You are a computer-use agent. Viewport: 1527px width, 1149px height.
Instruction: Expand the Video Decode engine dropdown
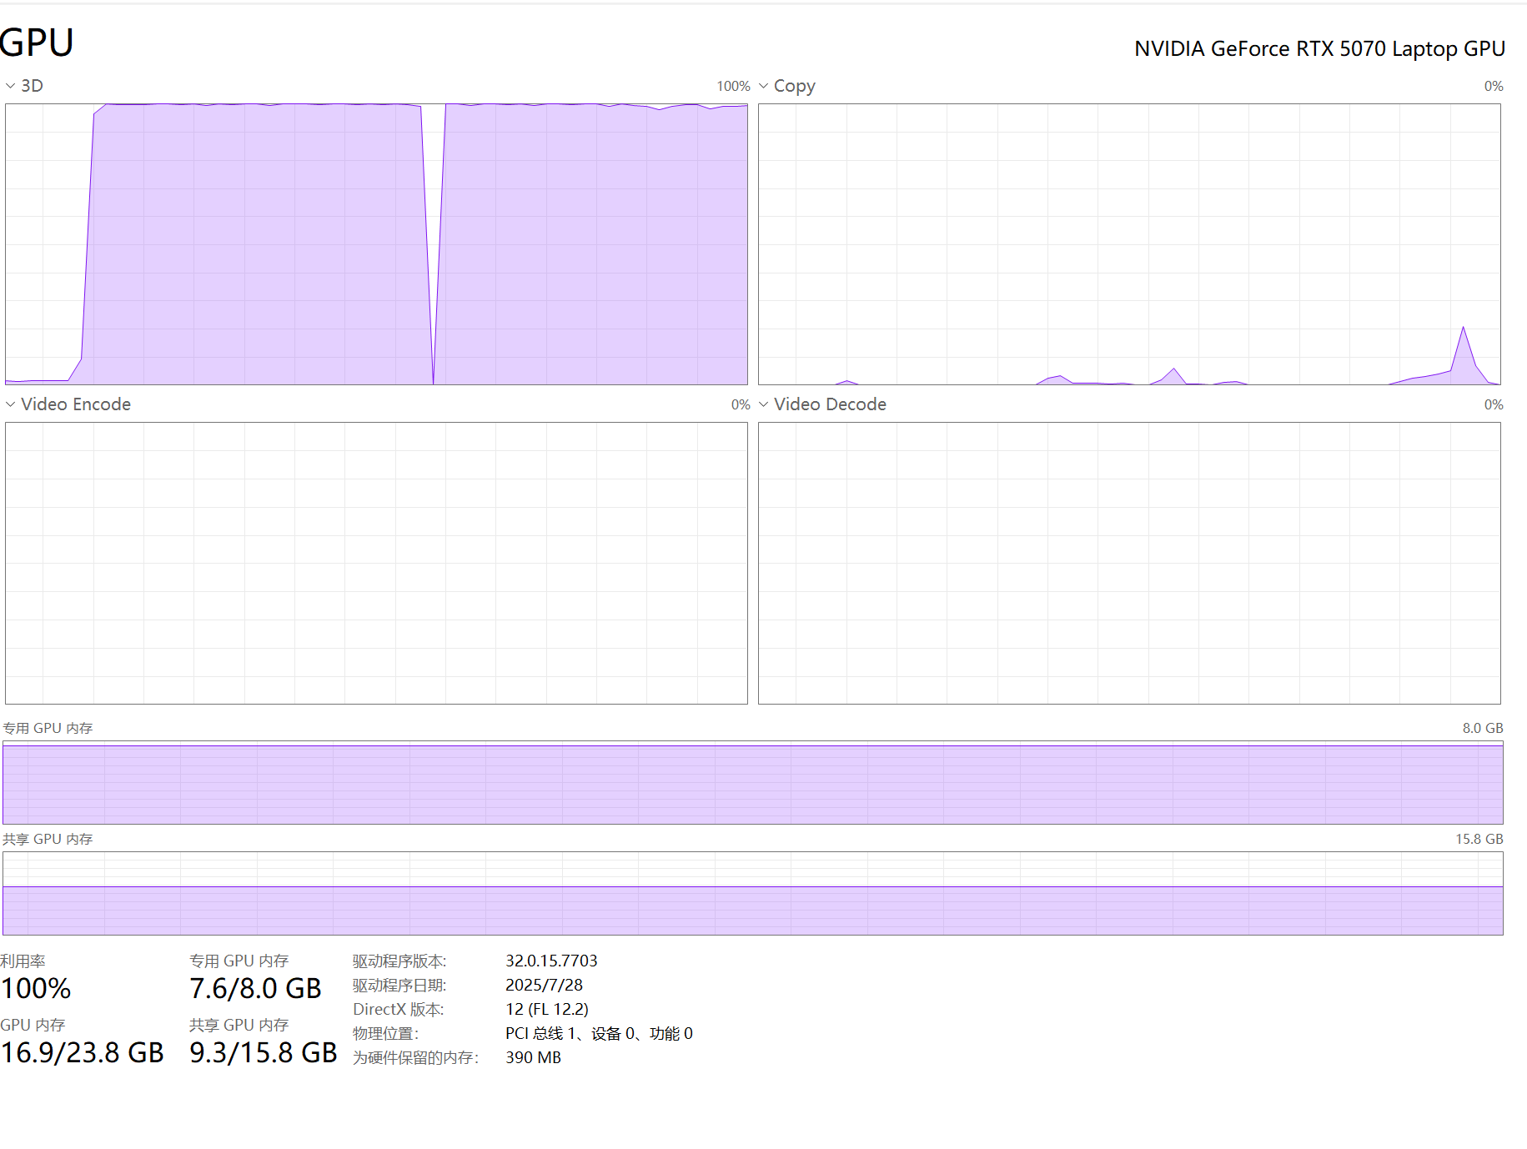coord(821,404)
